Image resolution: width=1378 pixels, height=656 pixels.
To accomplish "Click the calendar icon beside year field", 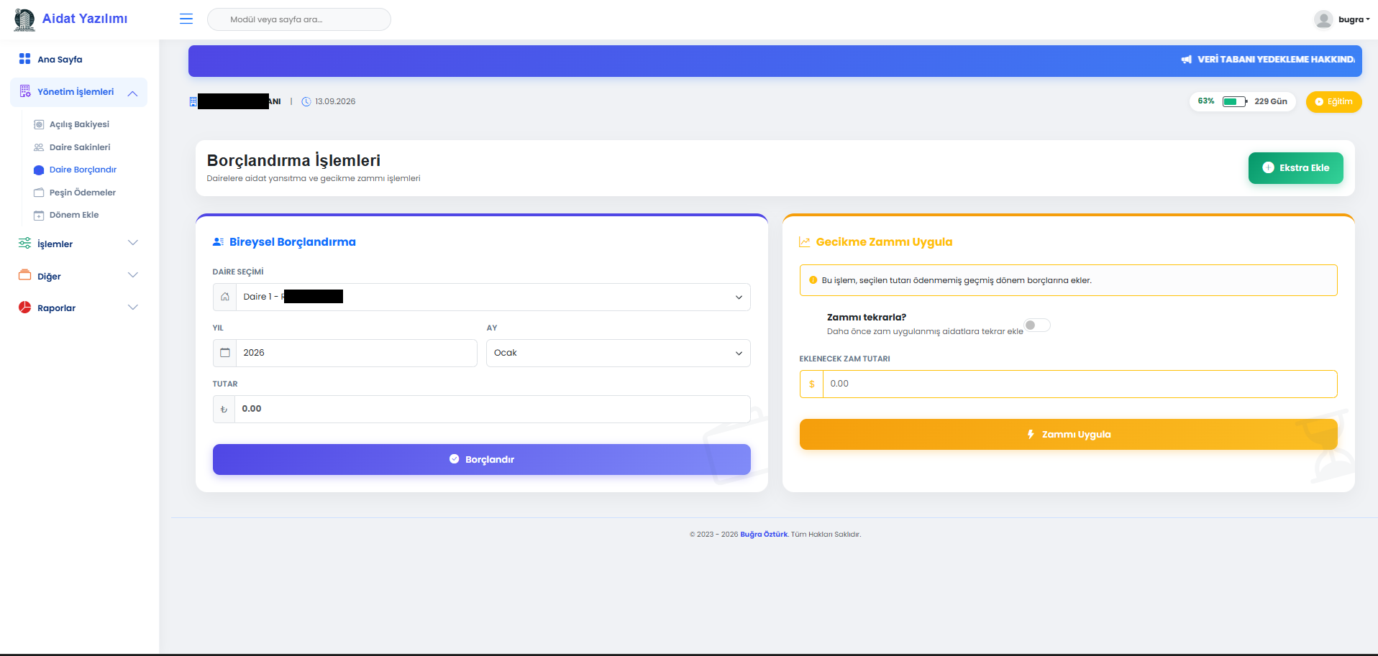I will (x=225, y=353).
